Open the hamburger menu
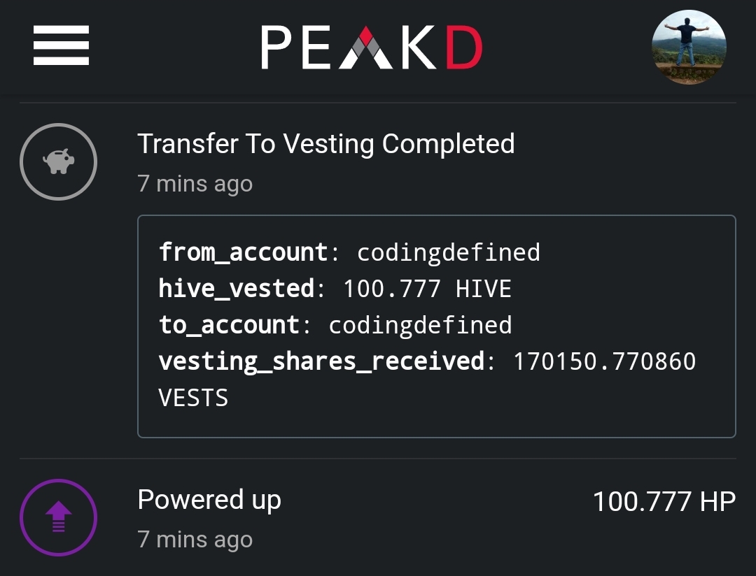This screenshot has height=576, width=756. click(61, 45)
